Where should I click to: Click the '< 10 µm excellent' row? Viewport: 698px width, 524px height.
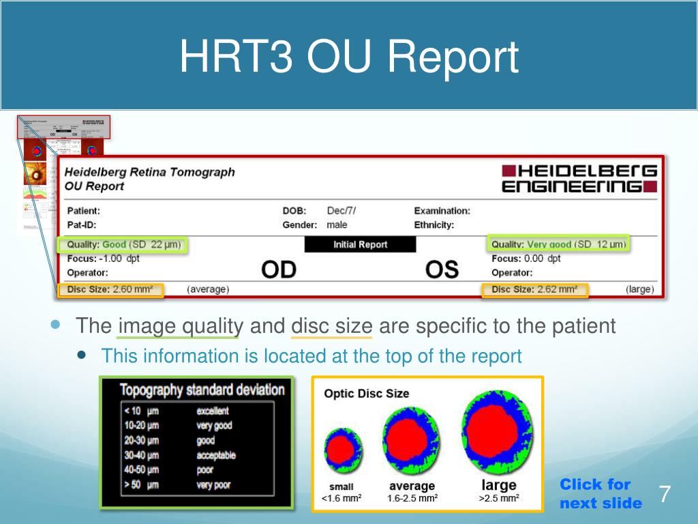(177, 411)
